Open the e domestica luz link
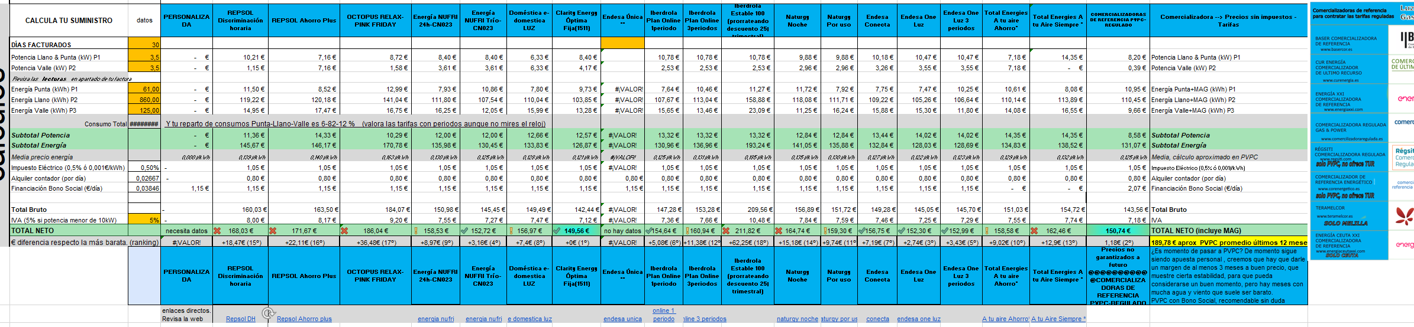Screen dimensions: 1414x327 click(x=530, y=319)
